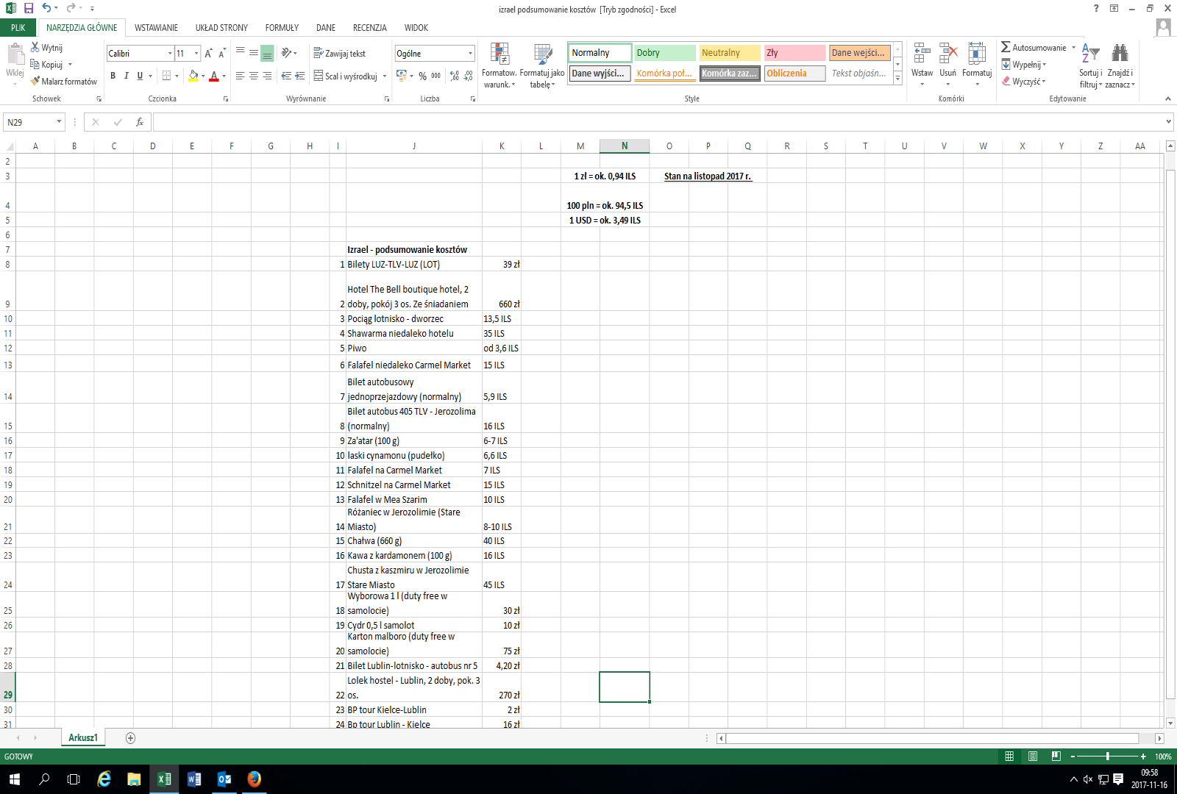Toggle italic text formatting

pyautogui.click(x=127, y=76)
